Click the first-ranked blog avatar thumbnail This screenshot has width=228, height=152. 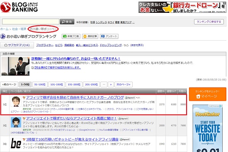(x=16, y=101)
